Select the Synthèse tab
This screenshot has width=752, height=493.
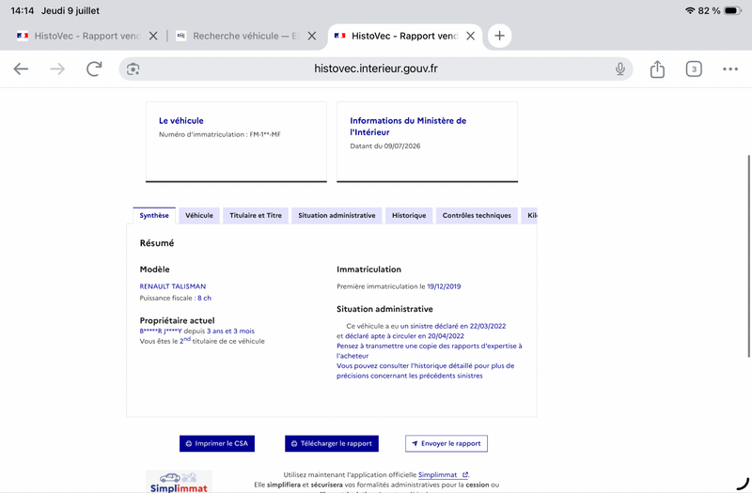pyautogui.click(x=154, y=216)
